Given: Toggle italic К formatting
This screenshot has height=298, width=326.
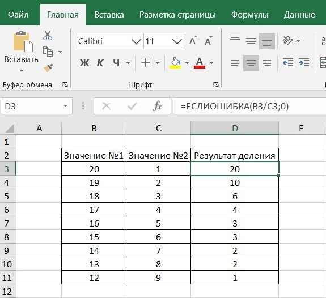Looking at the screenshot, I should pos(100,63).
